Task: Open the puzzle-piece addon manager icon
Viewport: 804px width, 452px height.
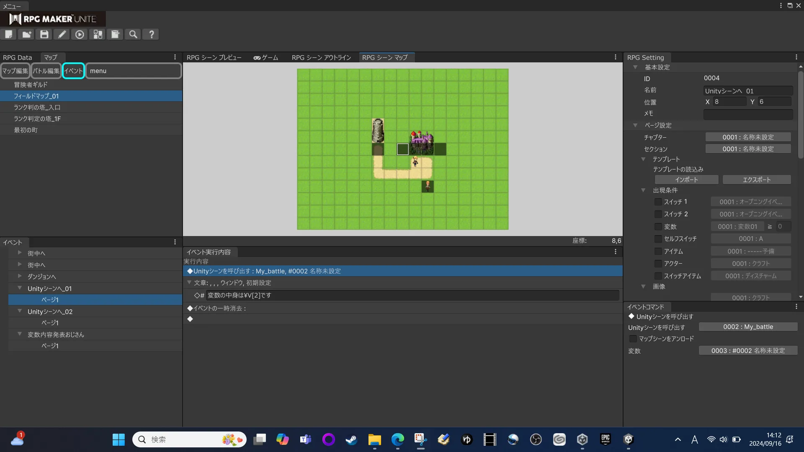Action: click(98, 34)
